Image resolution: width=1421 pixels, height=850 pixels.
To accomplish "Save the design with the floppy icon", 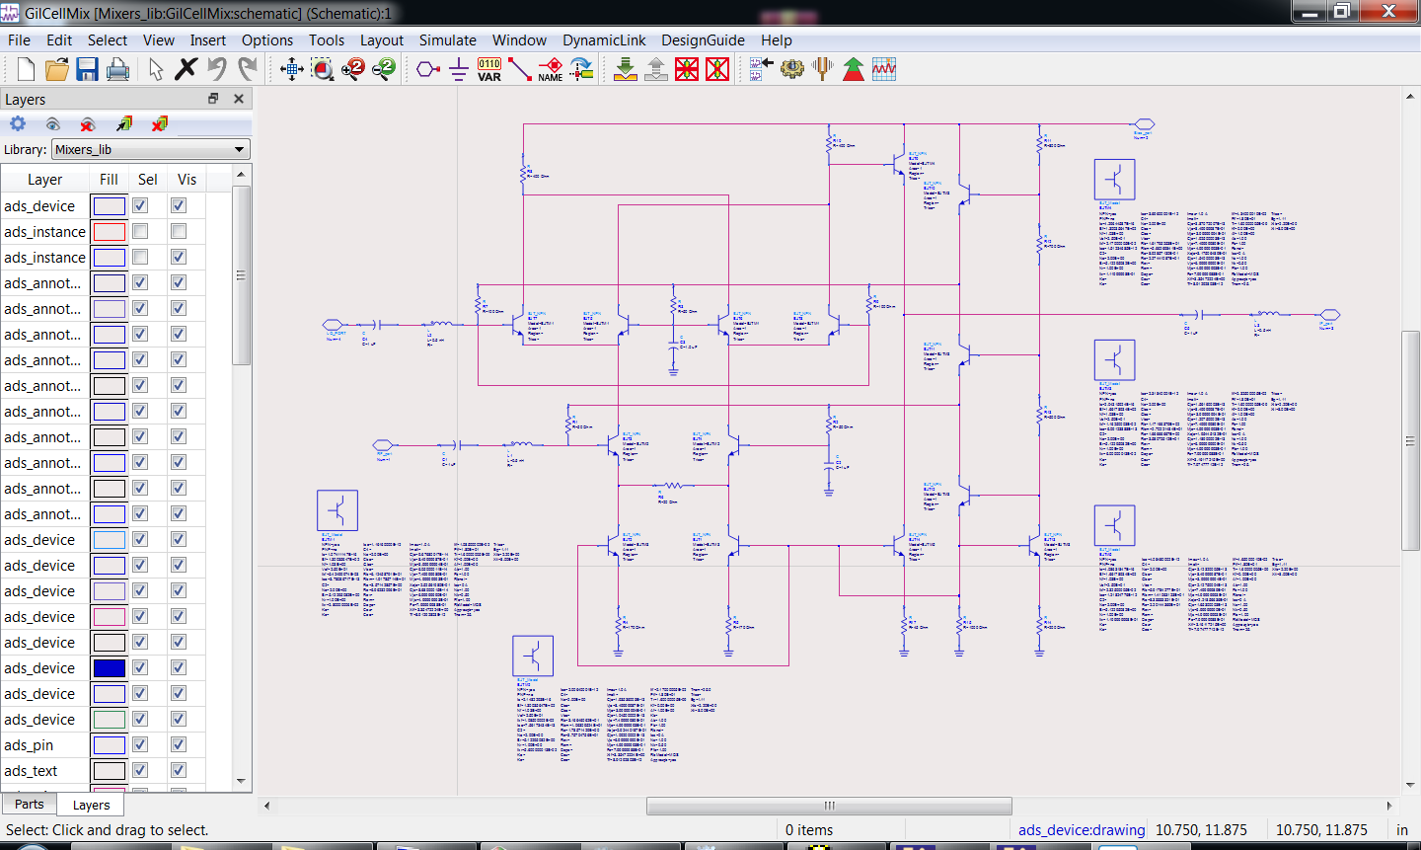I will pyautogui.click(x=87, y=69).
